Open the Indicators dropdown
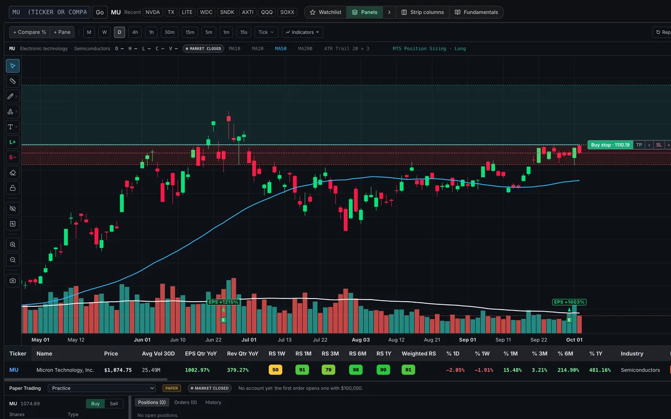This screenshot has height=419, width=671. click(302, 32)
